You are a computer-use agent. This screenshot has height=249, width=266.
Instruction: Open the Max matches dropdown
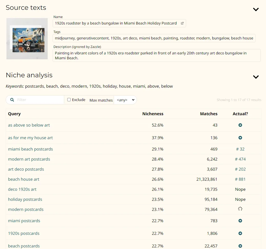pyautogui.click(x=125, y=100)
